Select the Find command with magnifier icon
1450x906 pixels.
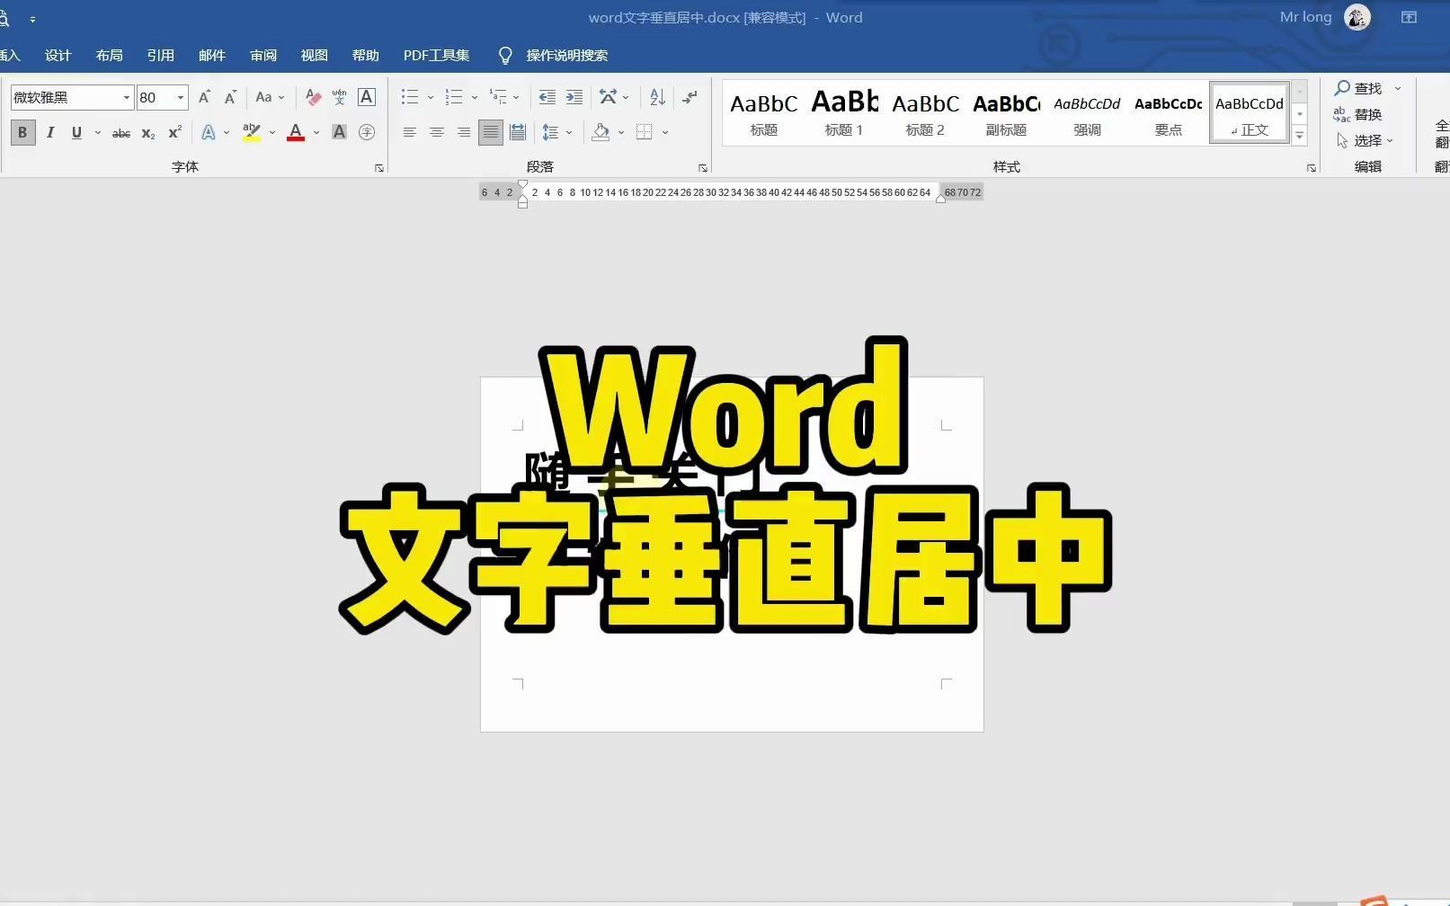[x=1359, y=87]
